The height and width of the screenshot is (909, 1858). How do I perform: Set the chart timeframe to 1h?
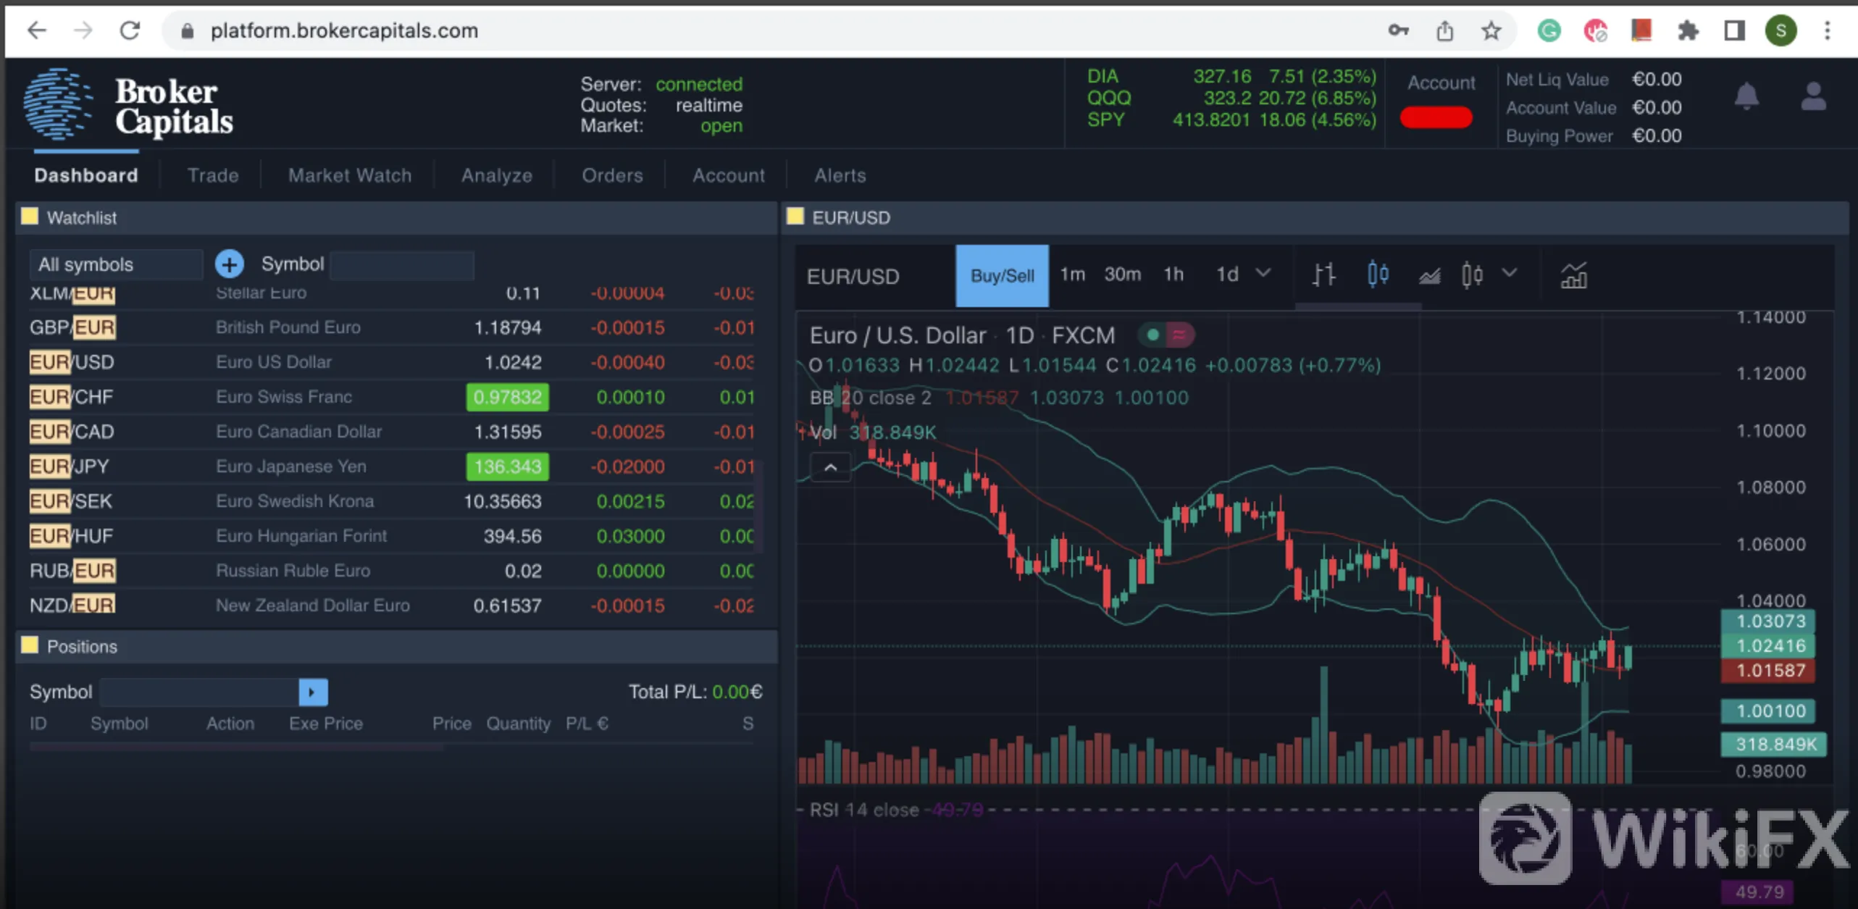pos(1173,275)
